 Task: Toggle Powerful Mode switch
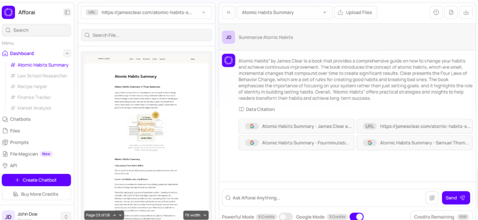(x=286, y=216)
